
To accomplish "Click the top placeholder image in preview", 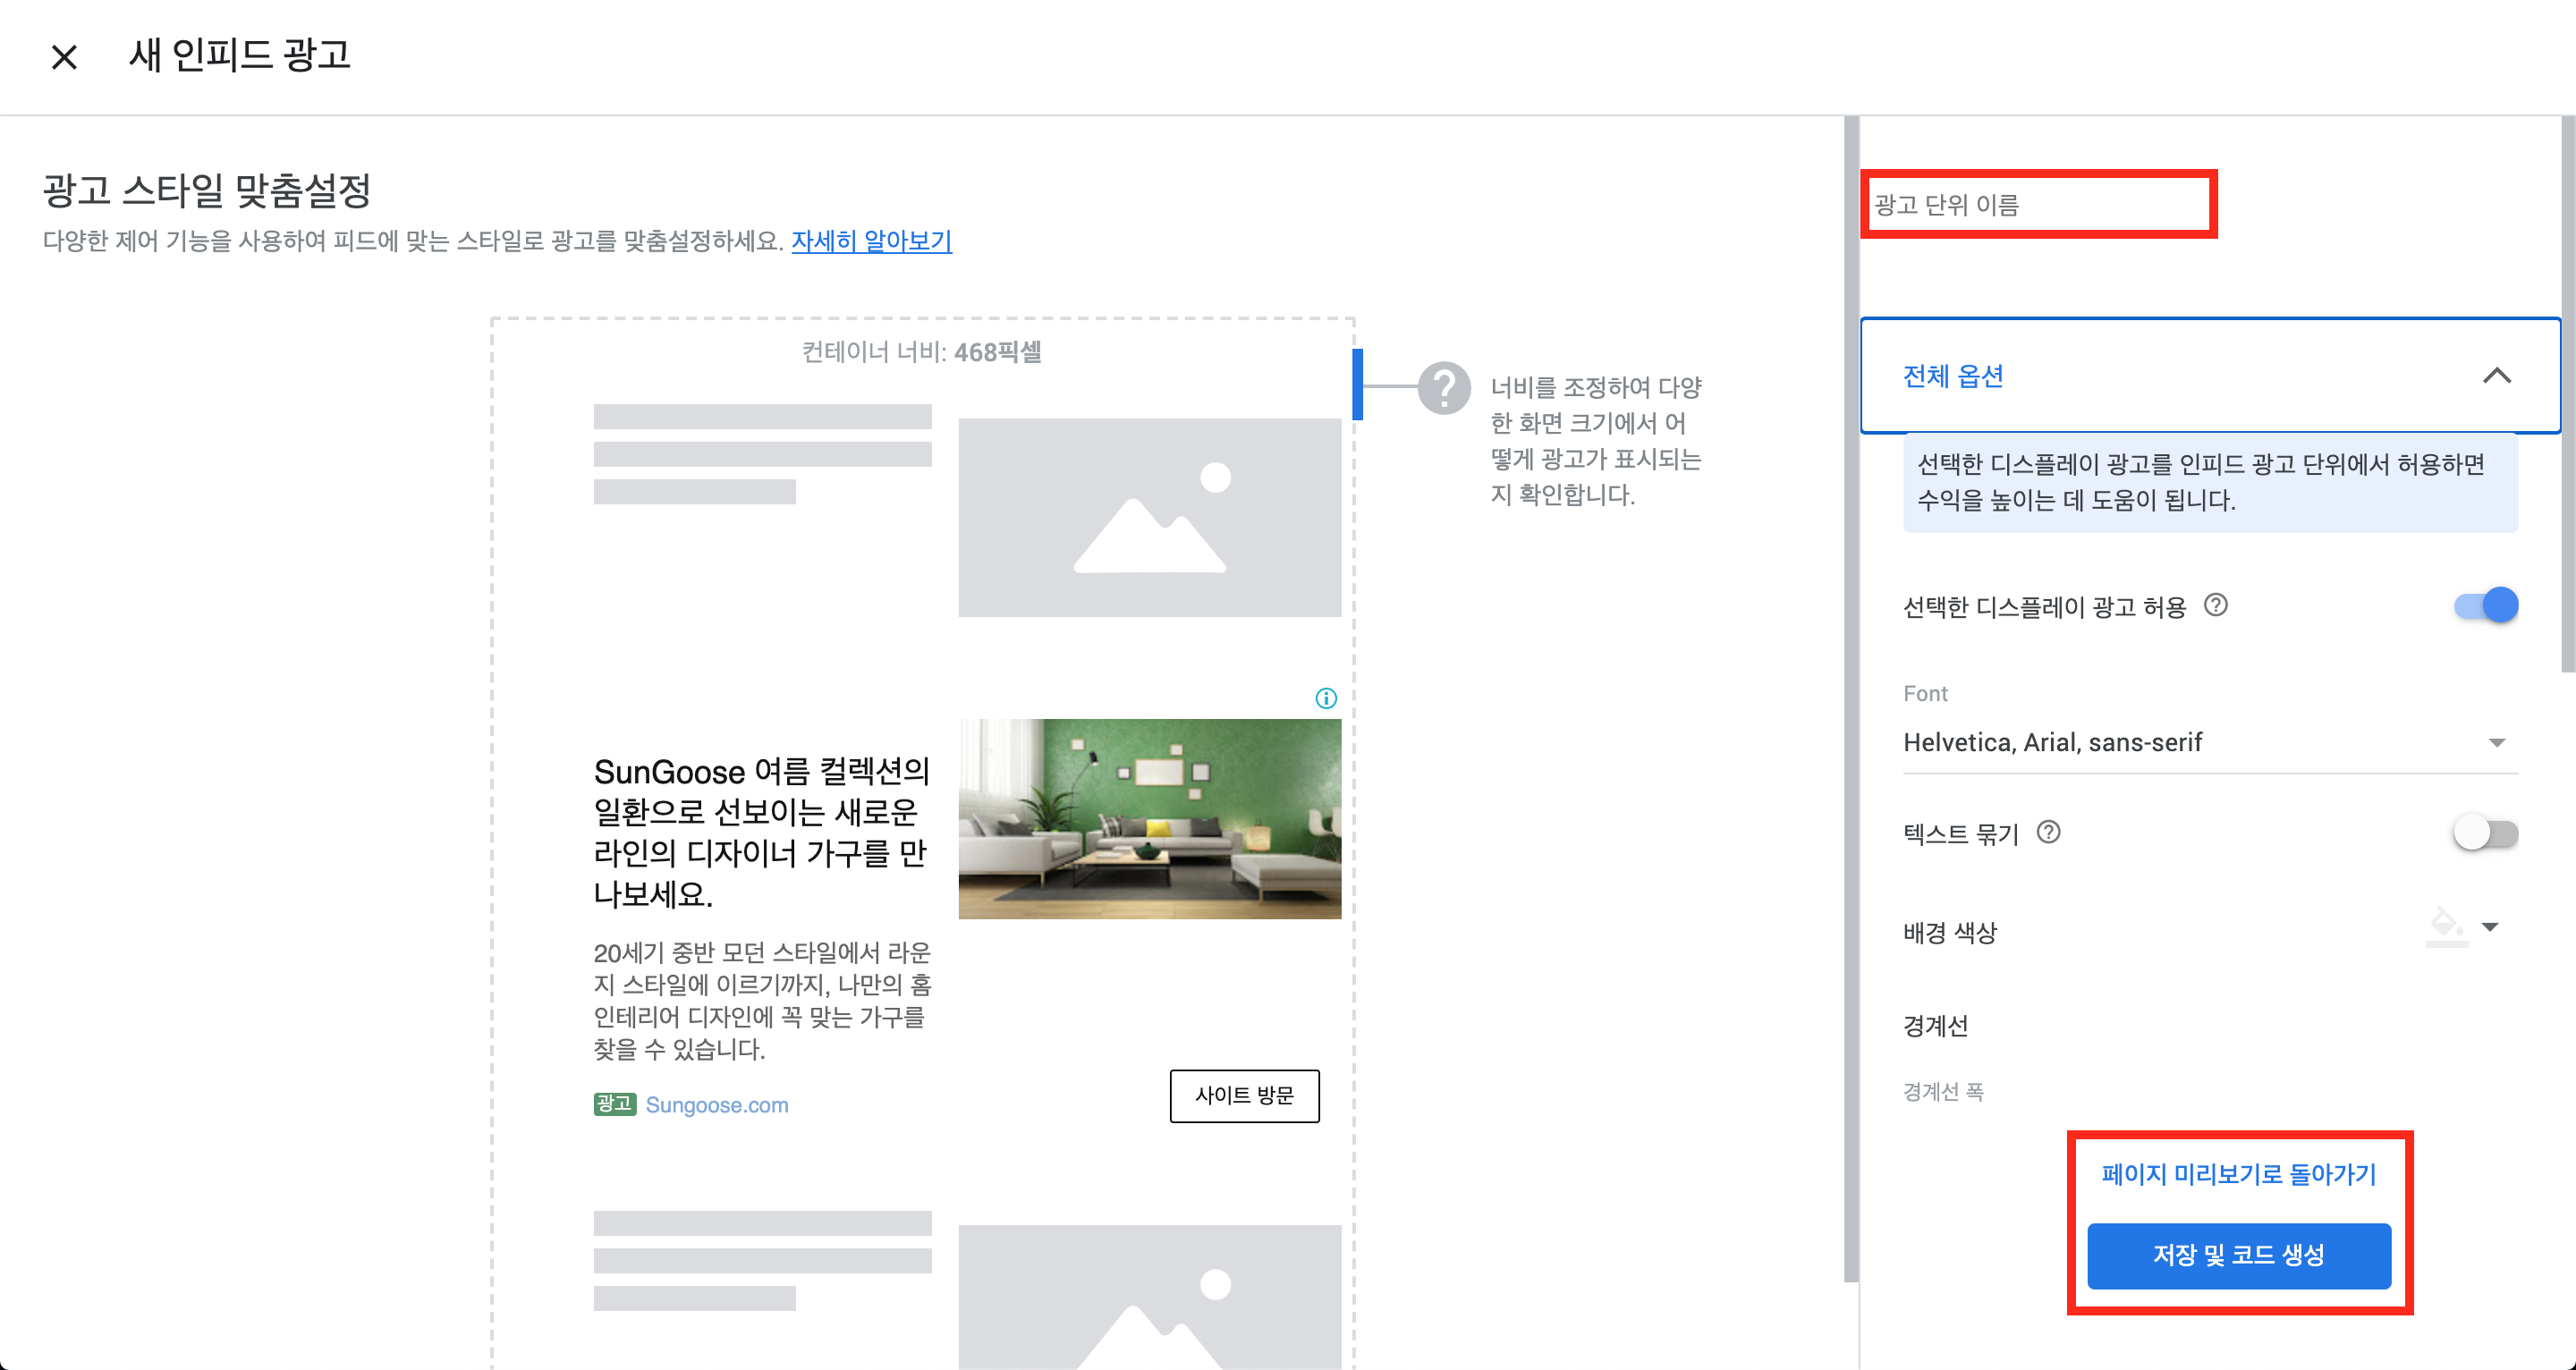I will 1149,517.
